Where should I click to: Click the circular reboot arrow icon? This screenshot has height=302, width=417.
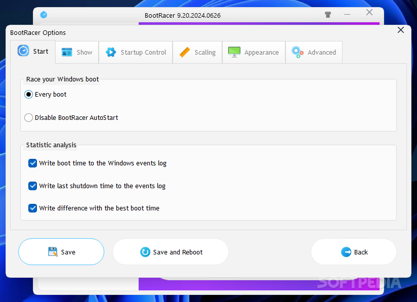click(x=145, y=252)
